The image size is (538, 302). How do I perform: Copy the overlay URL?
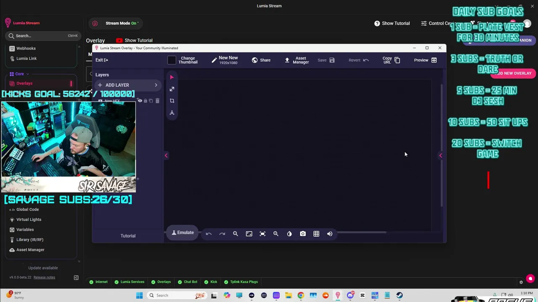coord(391,60)
